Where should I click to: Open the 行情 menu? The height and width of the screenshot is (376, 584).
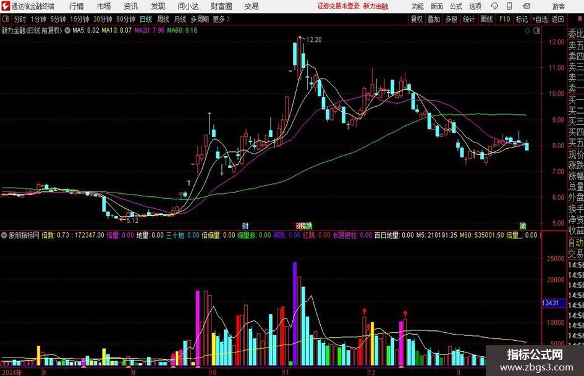point(77,6)
